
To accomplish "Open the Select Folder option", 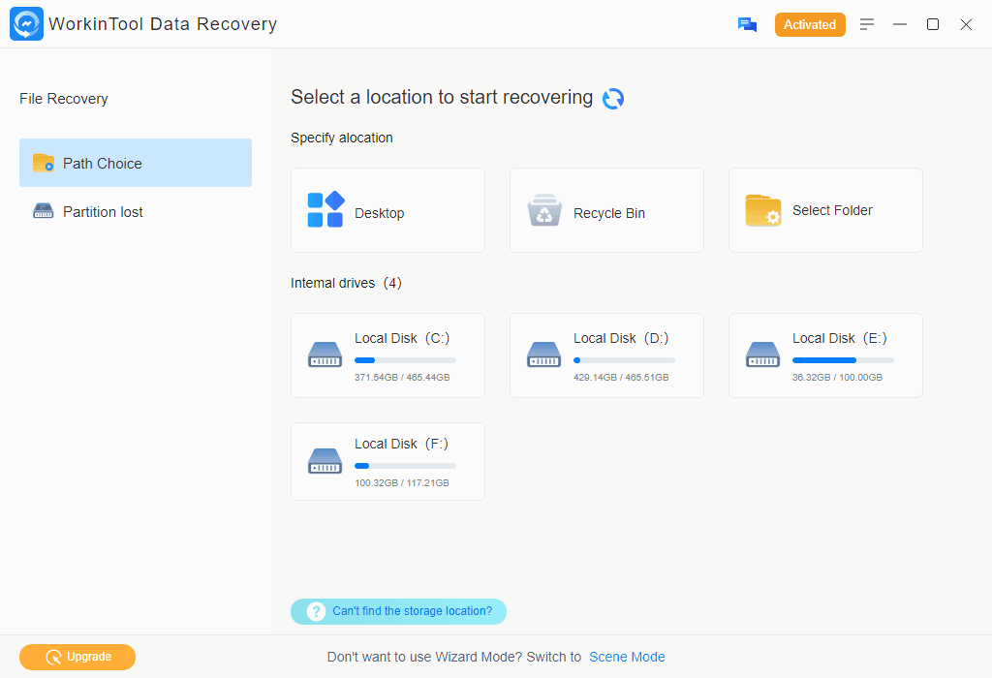I will (x=825, y=210).
